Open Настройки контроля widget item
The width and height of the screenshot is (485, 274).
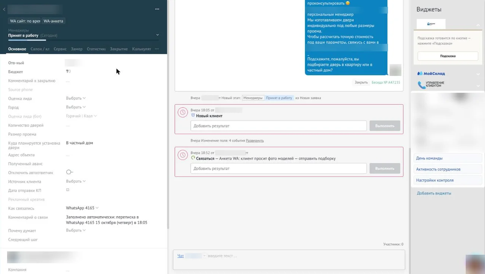pyautogui.click(x=447, y=180)
